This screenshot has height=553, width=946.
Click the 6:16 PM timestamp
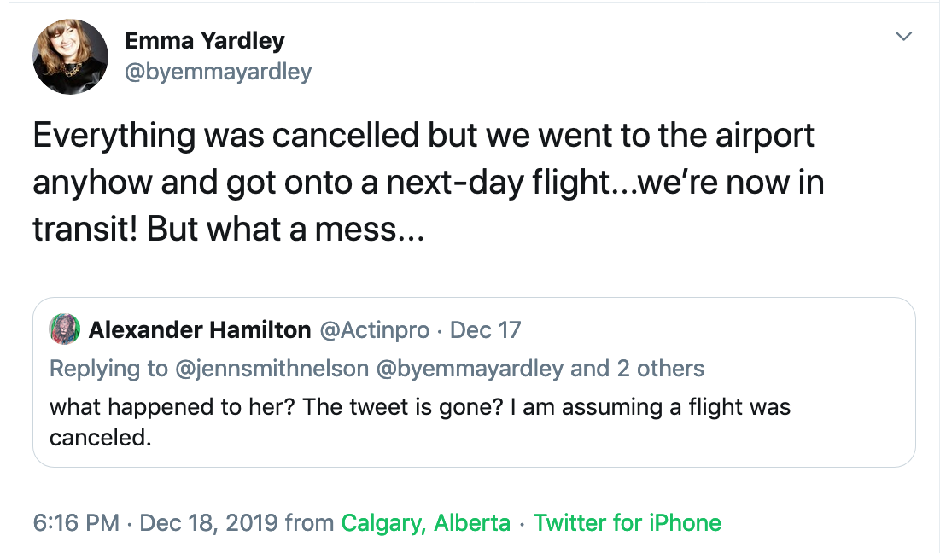pyautogui.click(x=76, y=523)
